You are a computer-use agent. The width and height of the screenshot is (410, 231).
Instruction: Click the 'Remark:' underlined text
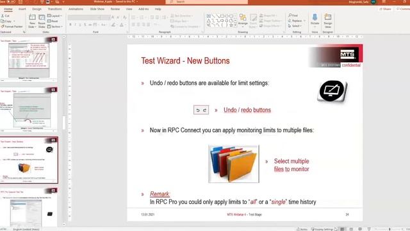[x=160, y=194]
